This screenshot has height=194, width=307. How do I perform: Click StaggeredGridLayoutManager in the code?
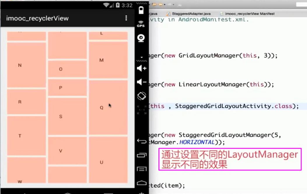[x=225, y=135]
